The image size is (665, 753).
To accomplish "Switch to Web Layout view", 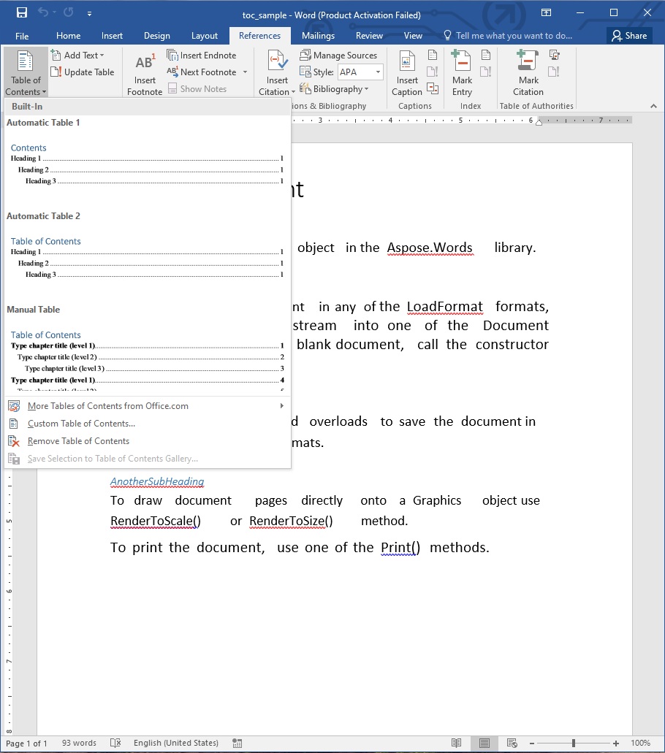I will [x=512, y=743].
